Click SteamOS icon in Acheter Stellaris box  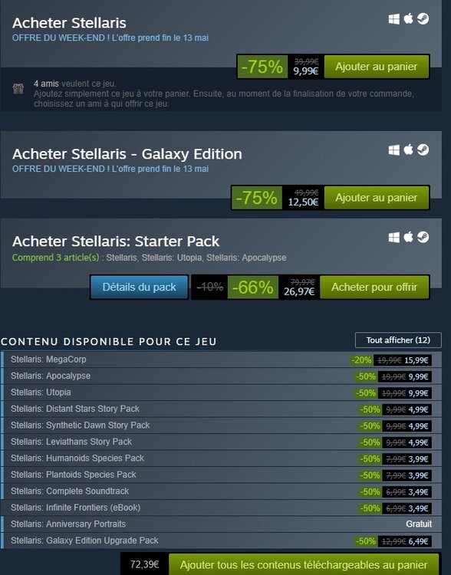423,18
